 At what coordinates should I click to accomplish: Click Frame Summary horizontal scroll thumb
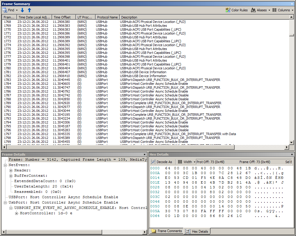point(120,147)
